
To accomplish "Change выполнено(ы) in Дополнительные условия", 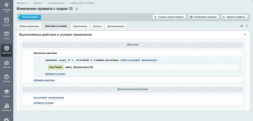I will pos(56,98).
